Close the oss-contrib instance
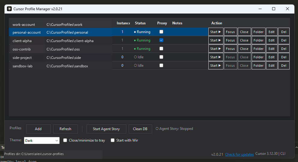 (244, 49)
